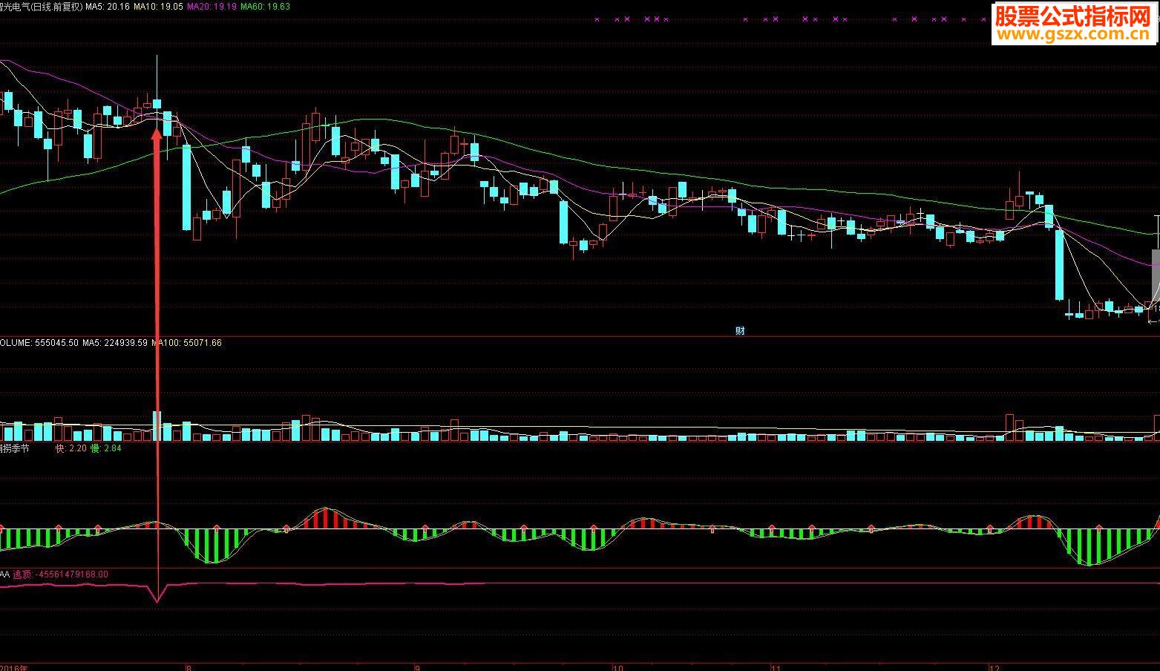1160x671 pixels.
Task: Select month 12 on the time axis
Action: tap(994, 667)
